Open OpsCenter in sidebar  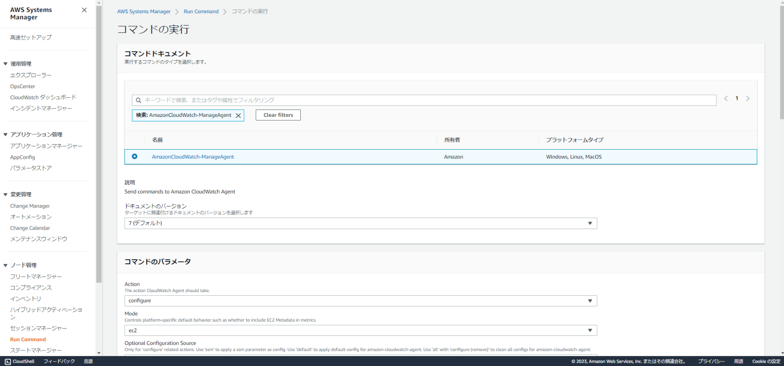(x=22, y=86)
